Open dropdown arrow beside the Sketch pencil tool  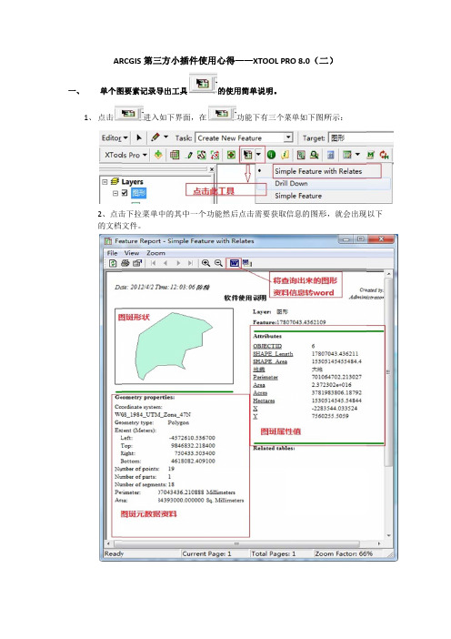(x=165, y=137)
